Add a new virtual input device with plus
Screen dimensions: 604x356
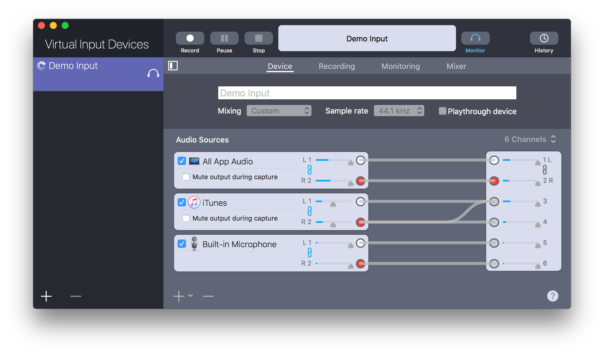(46, 296)
